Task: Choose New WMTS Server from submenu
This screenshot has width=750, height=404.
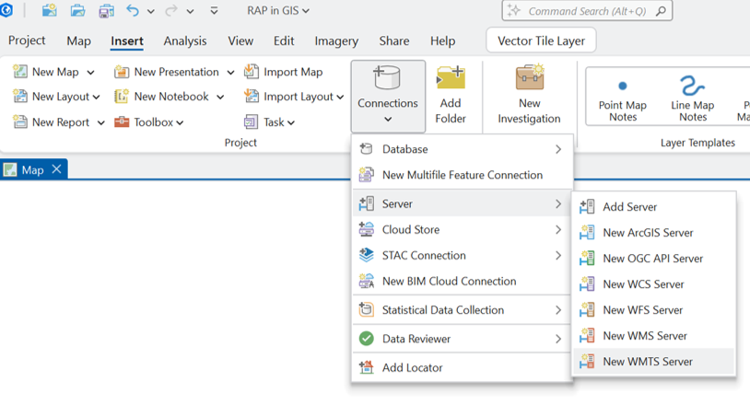Action: (647, 362)
